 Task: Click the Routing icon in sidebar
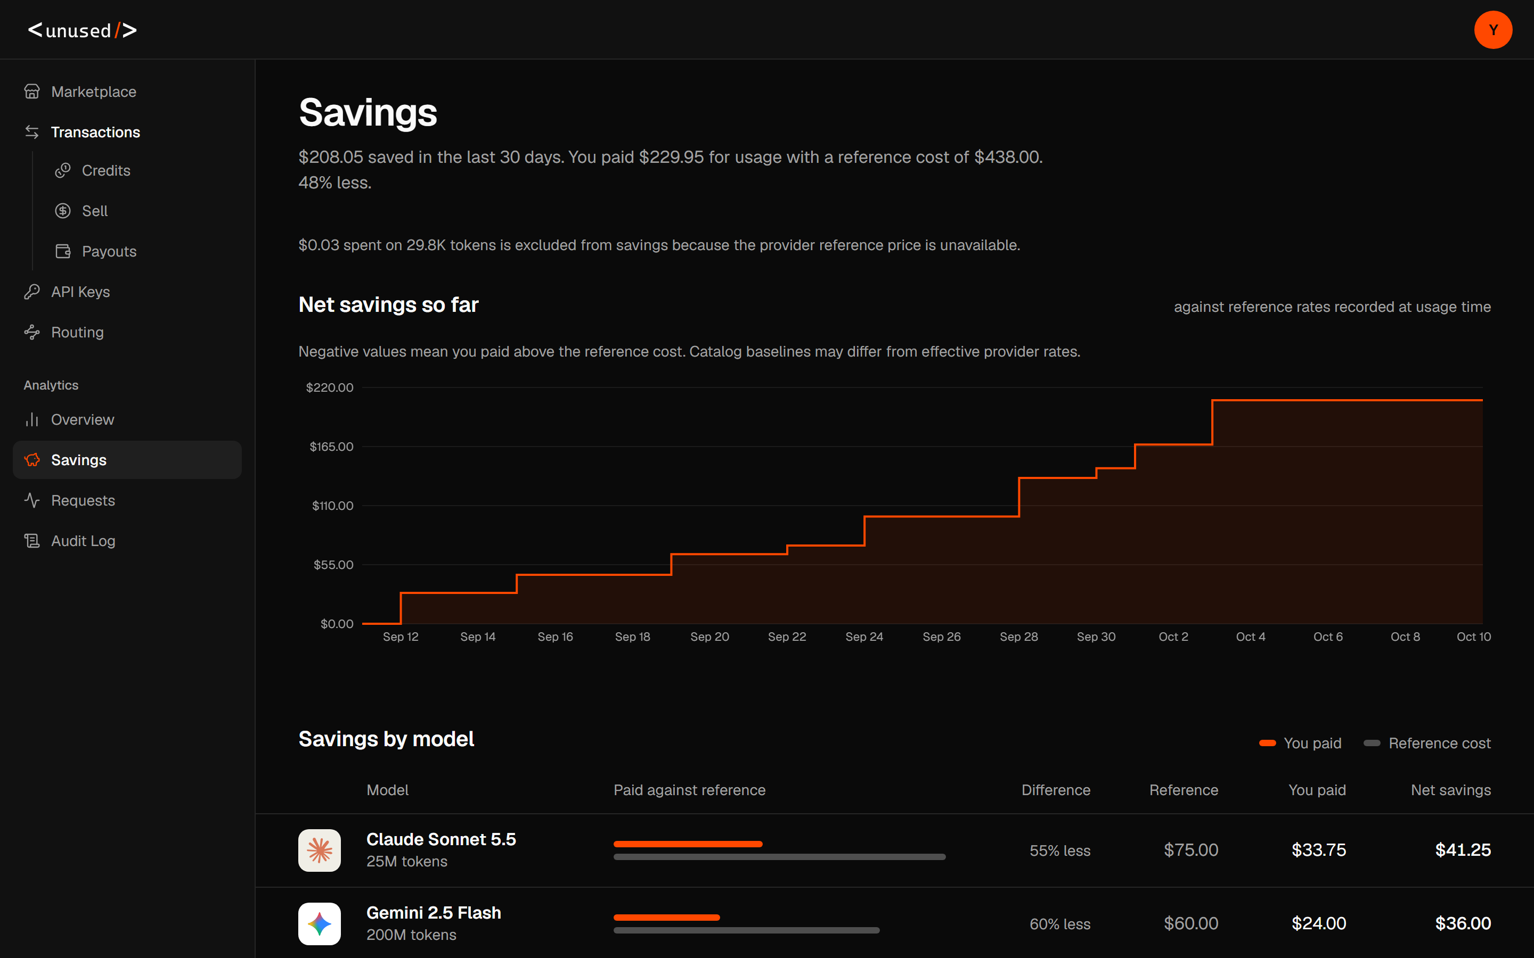[32, 332]
